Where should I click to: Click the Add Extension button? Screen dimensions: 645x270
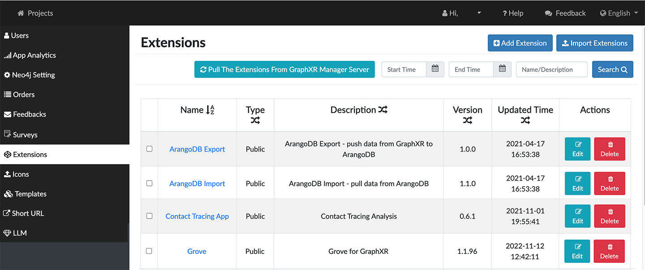520,43
